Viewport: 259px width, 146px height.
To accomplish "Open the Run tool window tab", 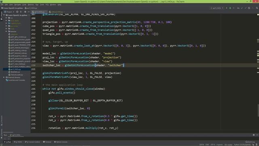I will [x=8, y=142].
